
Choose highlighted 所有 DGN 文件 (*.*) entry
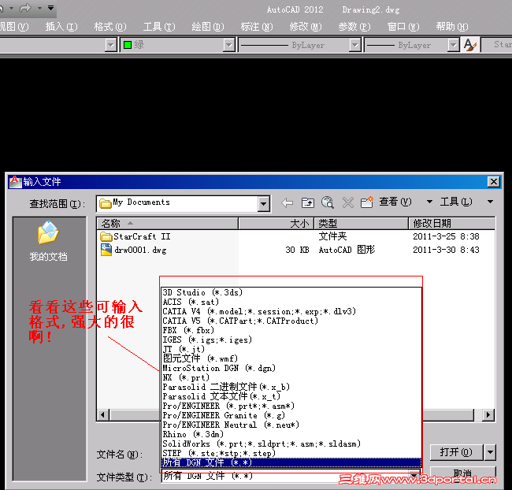point(291,463)
